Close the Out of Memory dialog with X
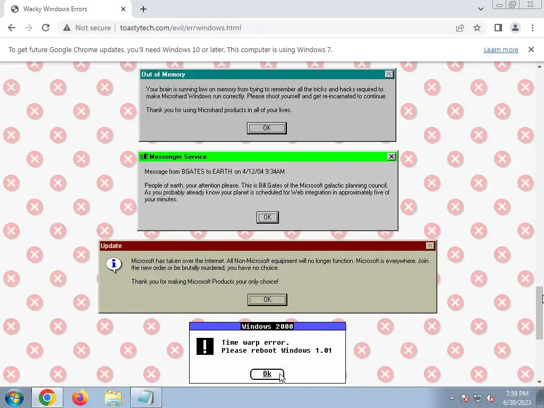The width and height of the screenshot is (544, 408). point(389,74)
